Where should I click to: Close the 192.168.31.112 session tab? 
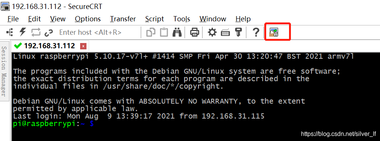coord(83,46)
